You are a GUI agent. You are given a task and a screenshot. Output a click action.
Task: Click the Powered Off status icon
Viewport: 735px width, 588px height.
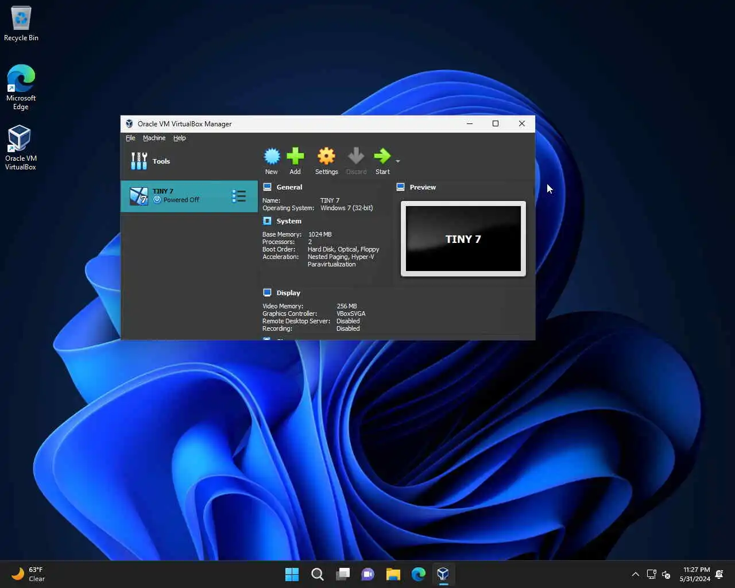click(157, 199)
